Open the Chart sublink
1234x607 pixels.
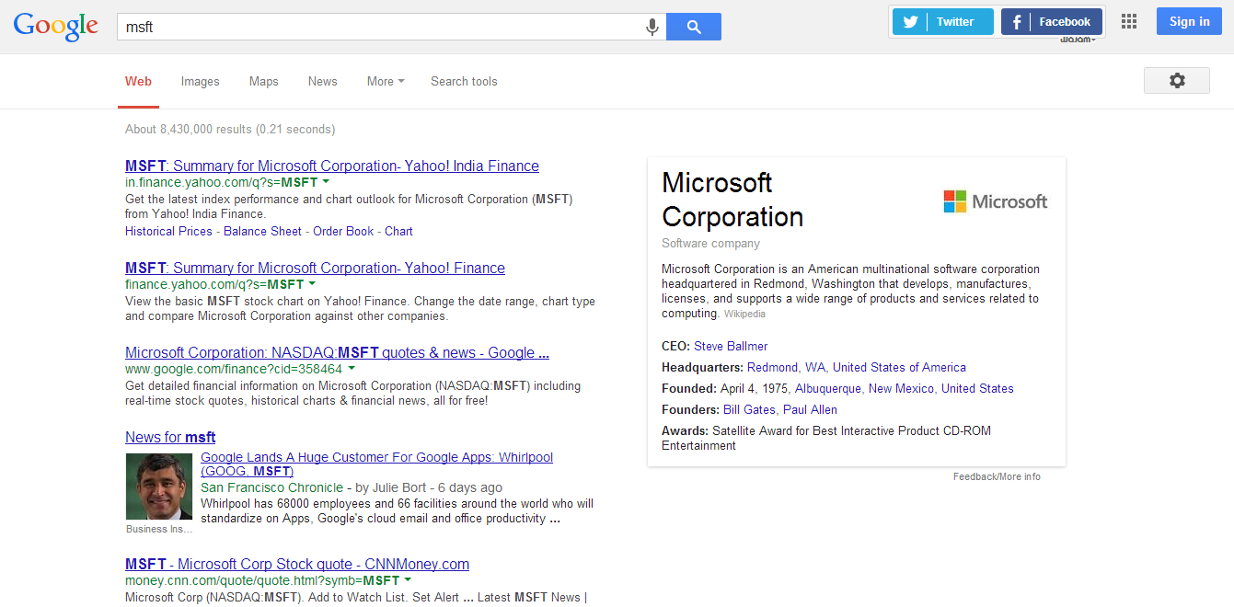(x=398, y=231)
